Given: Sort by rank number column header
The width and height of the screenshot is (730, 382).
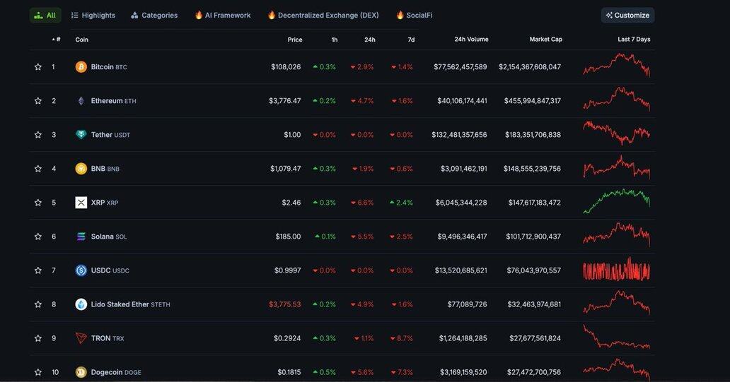Looking at the screenshot, I should 57,40.
